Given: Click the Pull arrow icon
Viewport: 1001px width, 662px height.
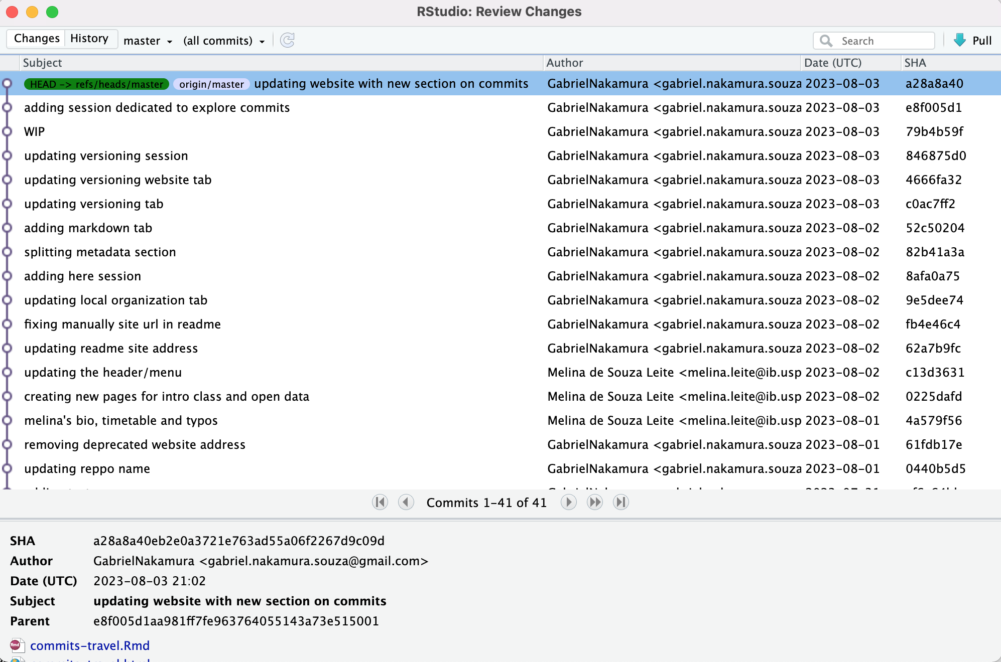Looking at the screenshot, I should coord(959,40).
